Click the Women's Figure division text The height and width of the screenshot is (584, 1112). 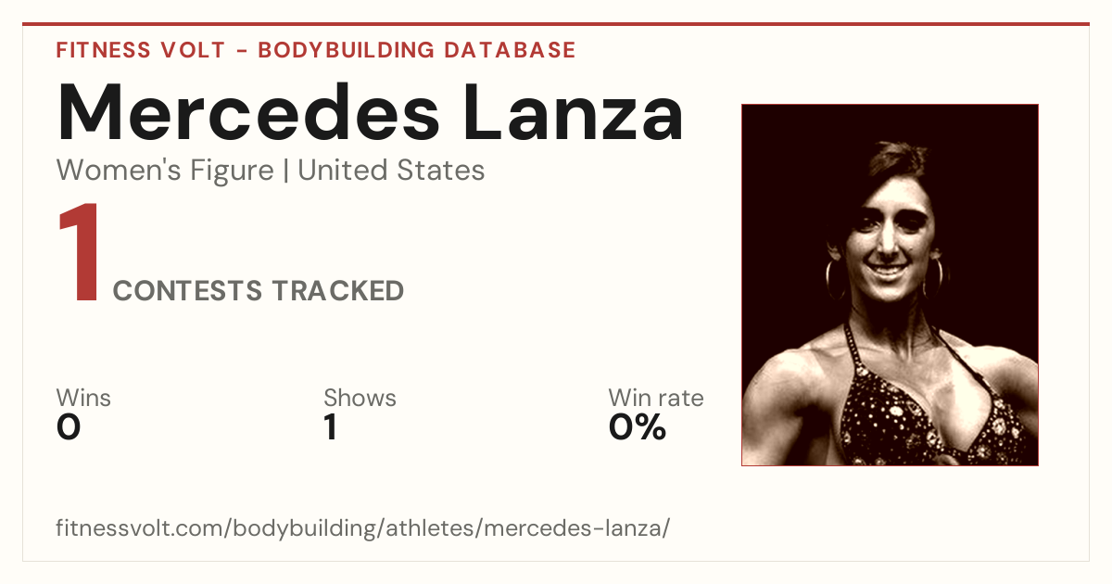(x=165, y=171)
